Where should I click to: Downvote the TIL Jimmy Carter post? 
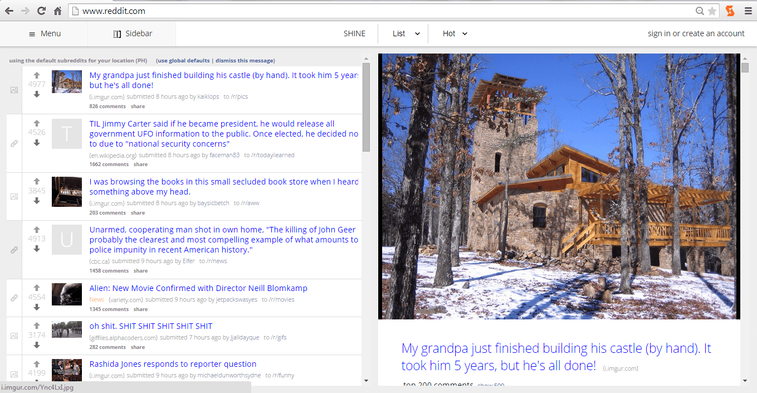tap(37, 143)
